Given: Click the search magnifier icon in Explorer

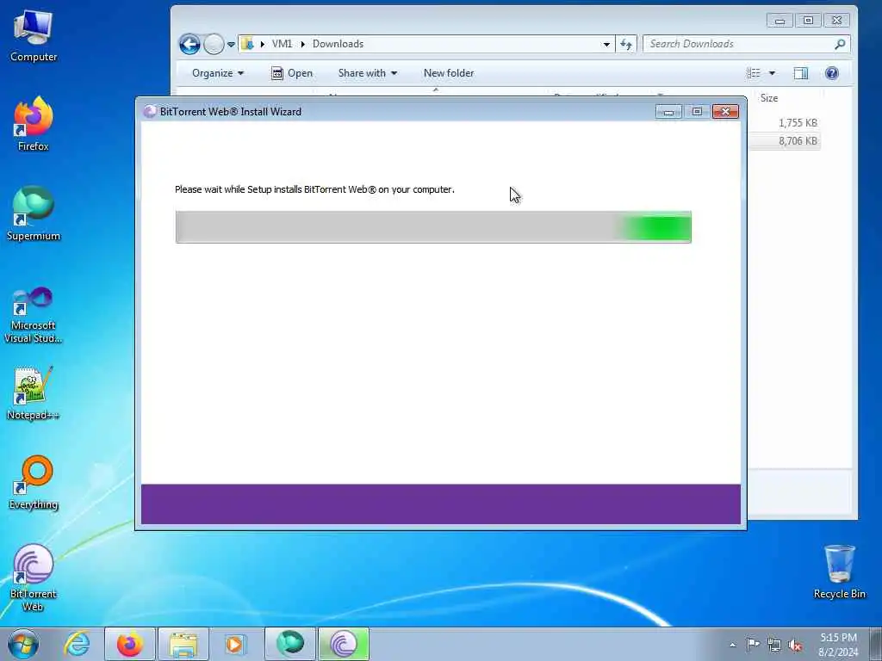Looking at the screenshot, I should point(840,44).
